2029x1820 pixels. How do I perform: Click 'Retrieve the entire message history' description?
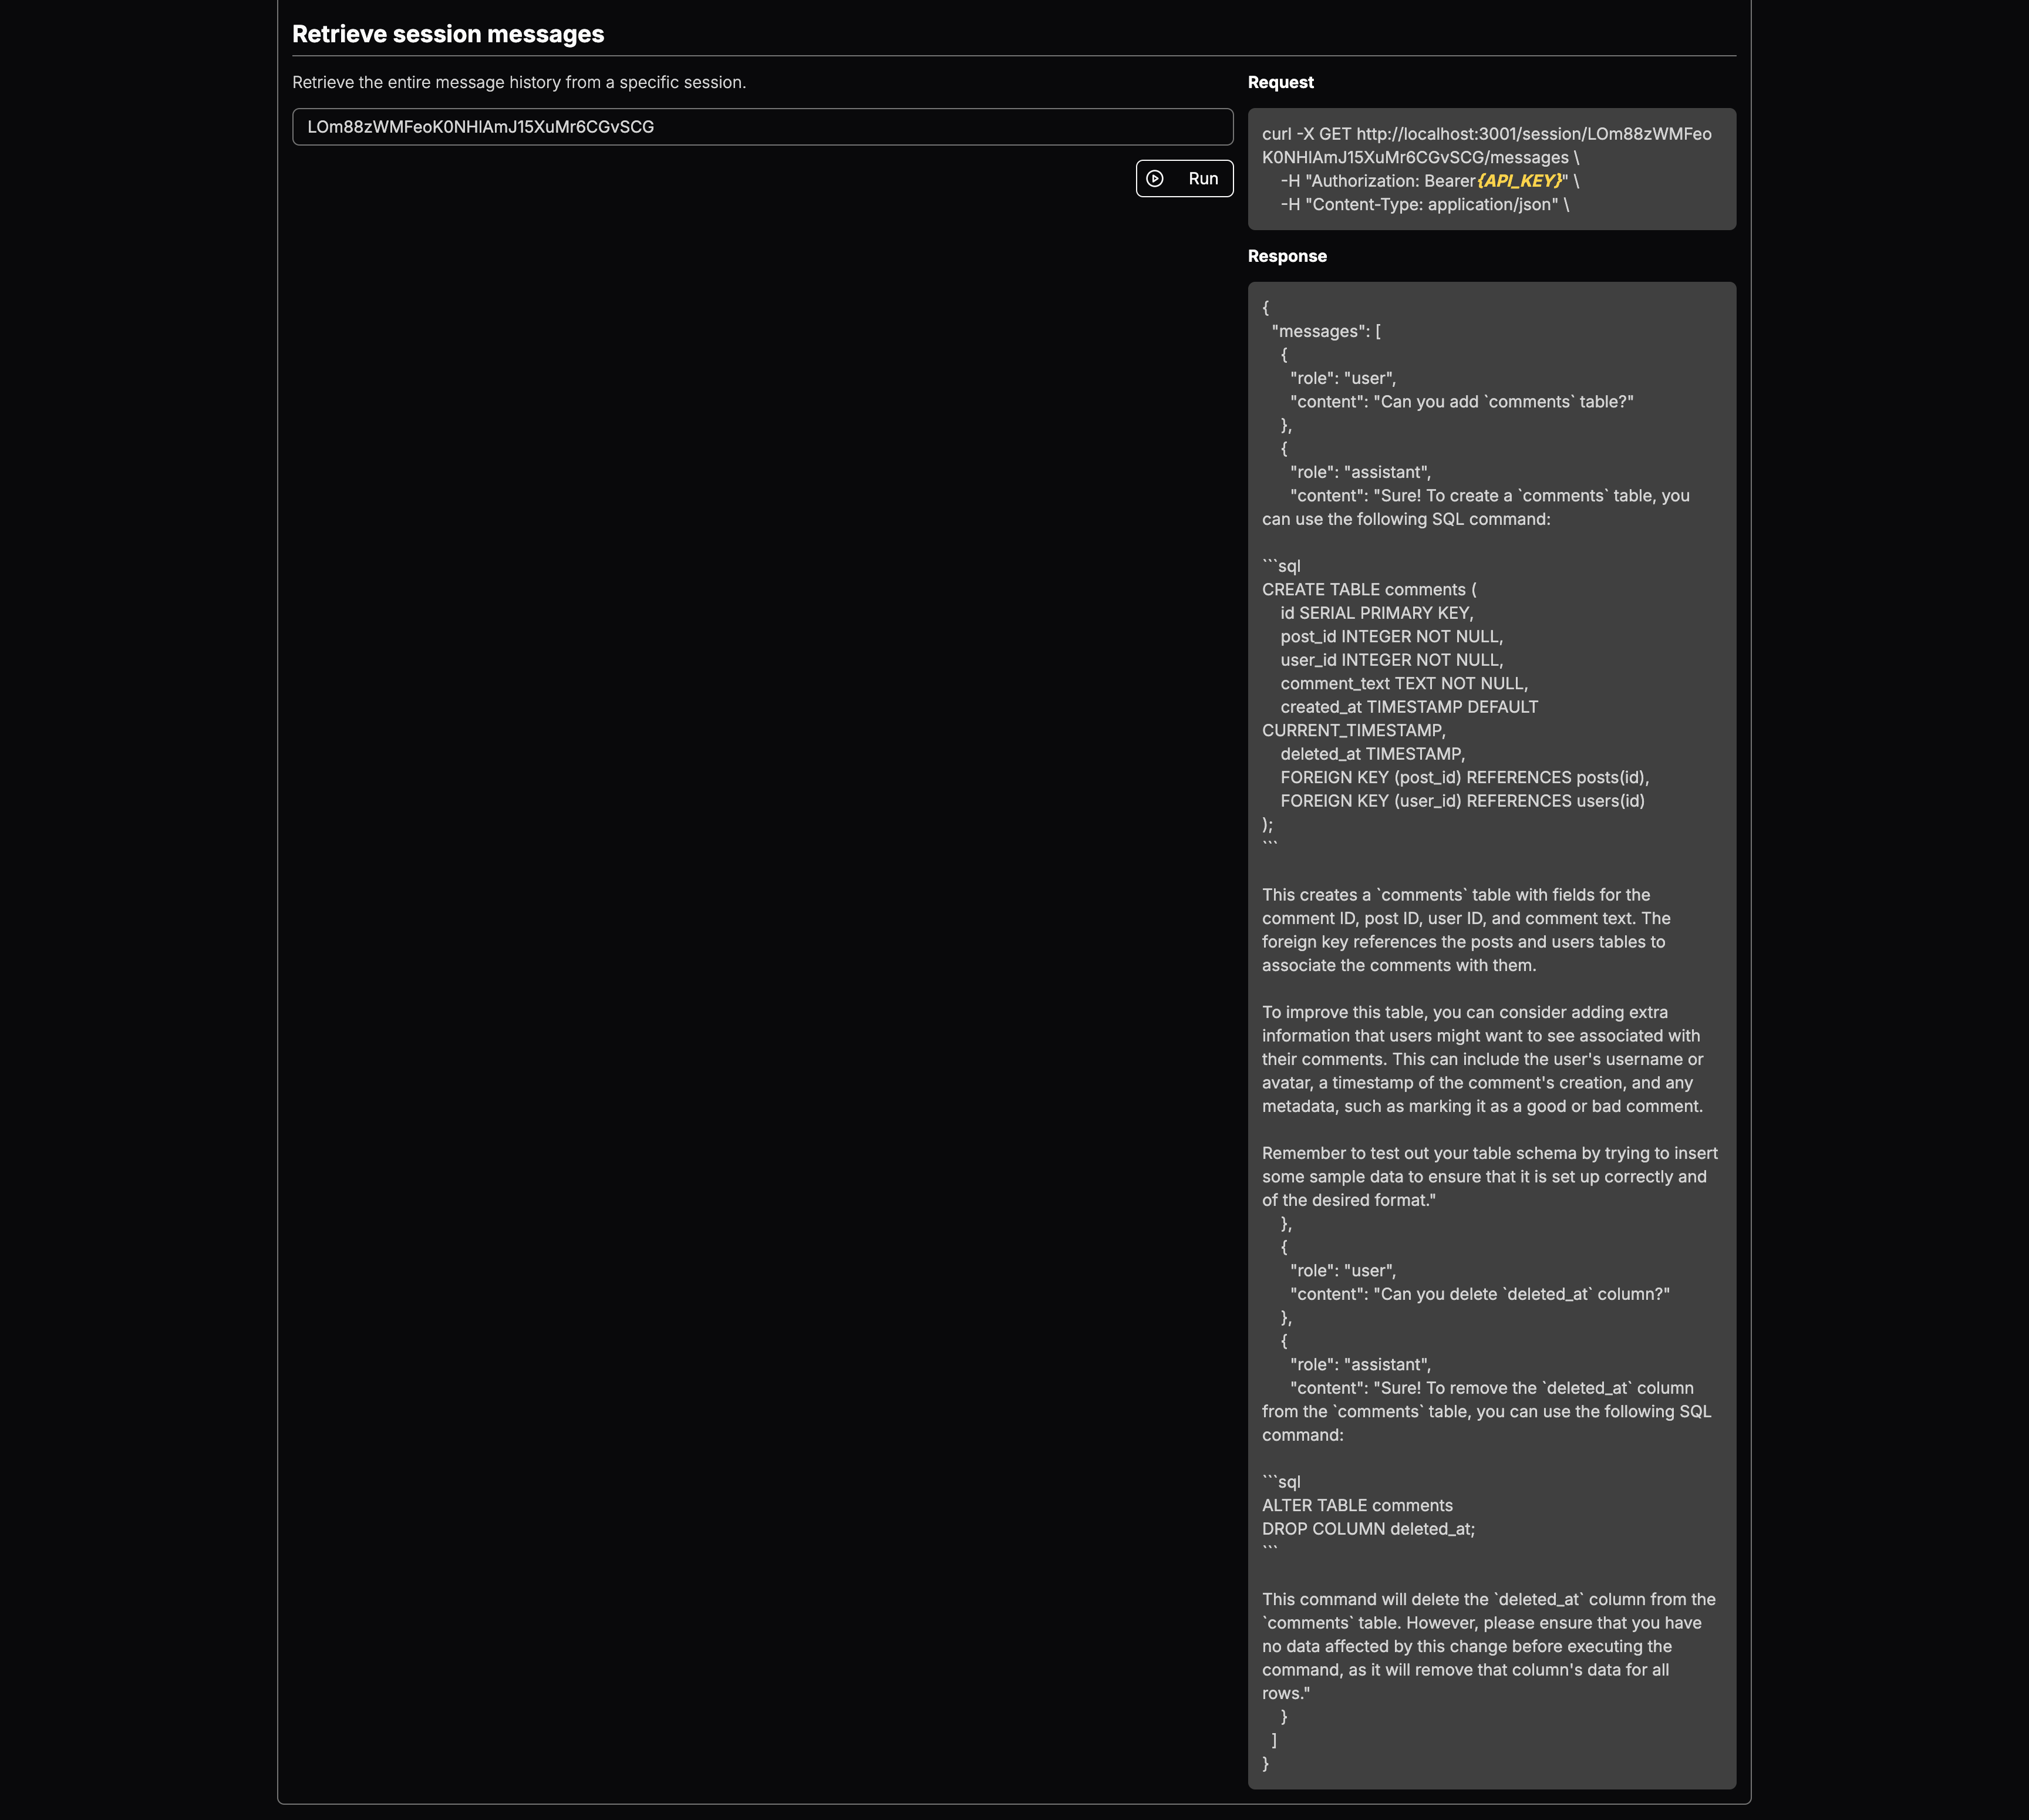tap(519, 82)
